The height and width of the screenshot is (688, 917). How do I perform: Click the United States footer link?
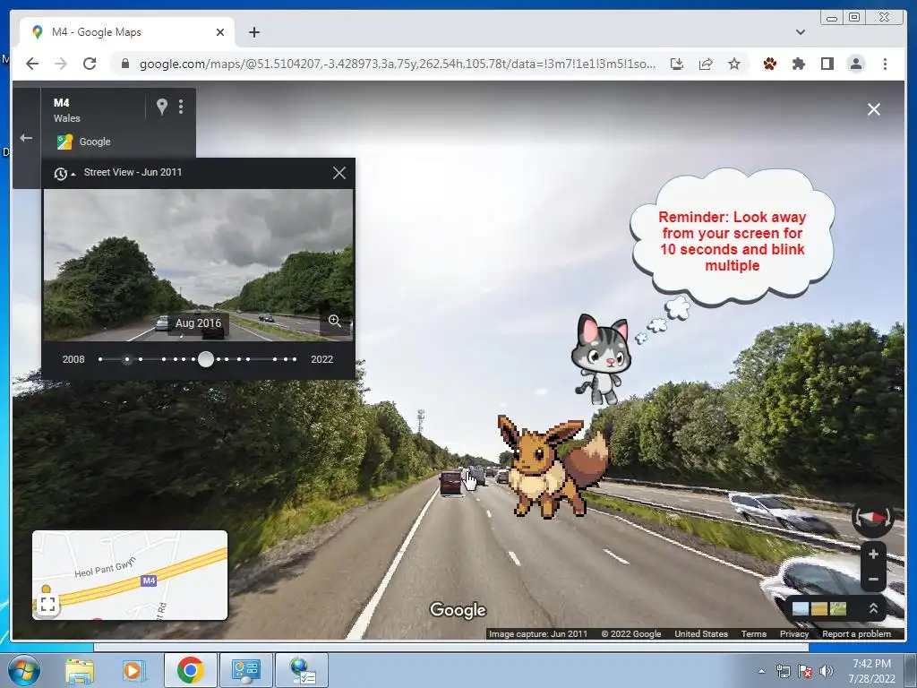pyautogui.click(x=700, y=633)
